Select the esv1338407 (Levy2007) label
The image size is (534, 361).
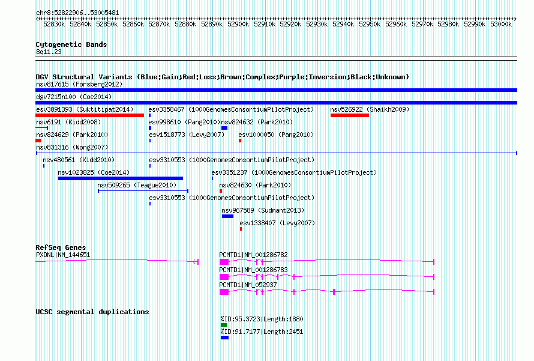coord(277,223)
